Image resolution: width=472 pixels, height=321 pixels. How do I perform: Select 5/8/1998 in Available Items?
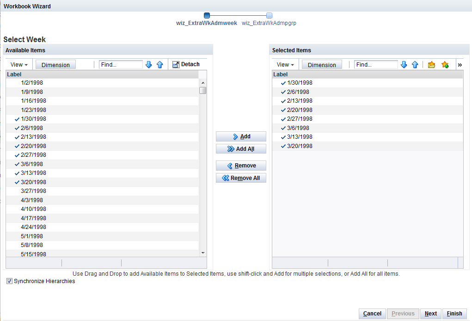click(102, 245)
